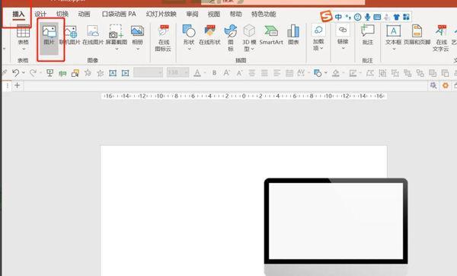Open the Sogou soft keyboard icon
Image resolution: width=457 pixels, height=276 pixels.
[x=377, y=17]
